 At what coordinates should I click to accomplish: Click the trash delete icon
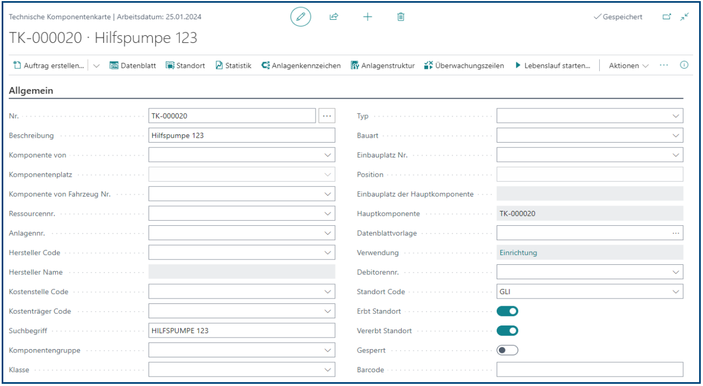click(401, 17)
